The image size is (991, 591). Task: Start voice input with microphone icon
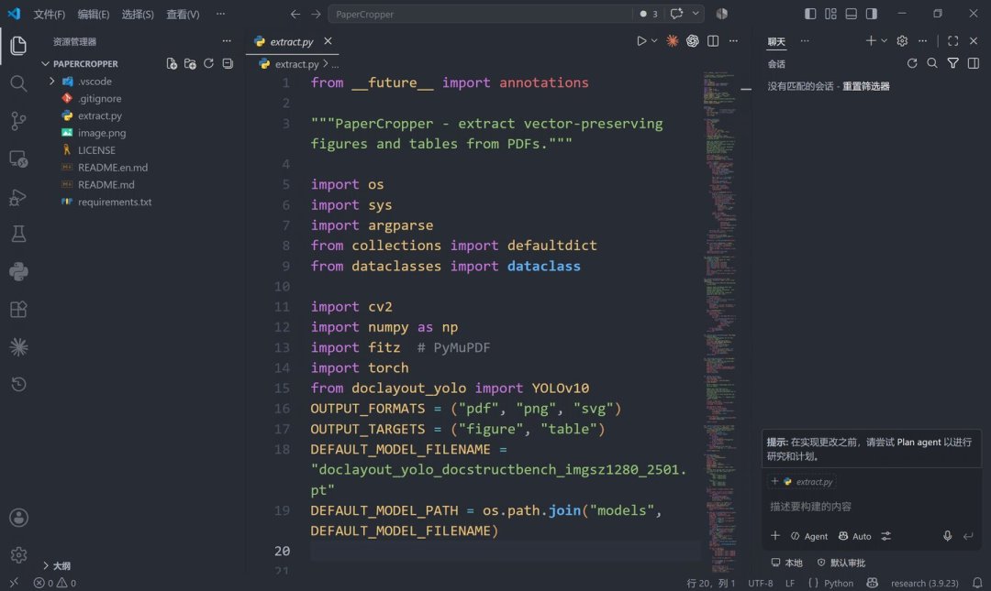tap(947, 536)
